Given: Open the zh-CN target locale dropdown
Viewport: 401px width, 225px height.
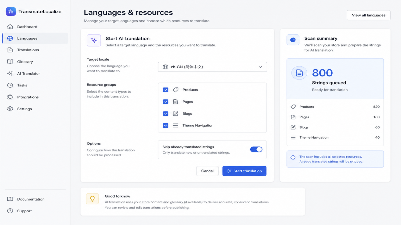Looking at the screenshot, I should [213, 67].
